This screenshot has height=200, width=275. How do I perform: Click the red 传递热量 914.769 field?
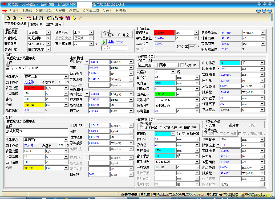(164, 32)
